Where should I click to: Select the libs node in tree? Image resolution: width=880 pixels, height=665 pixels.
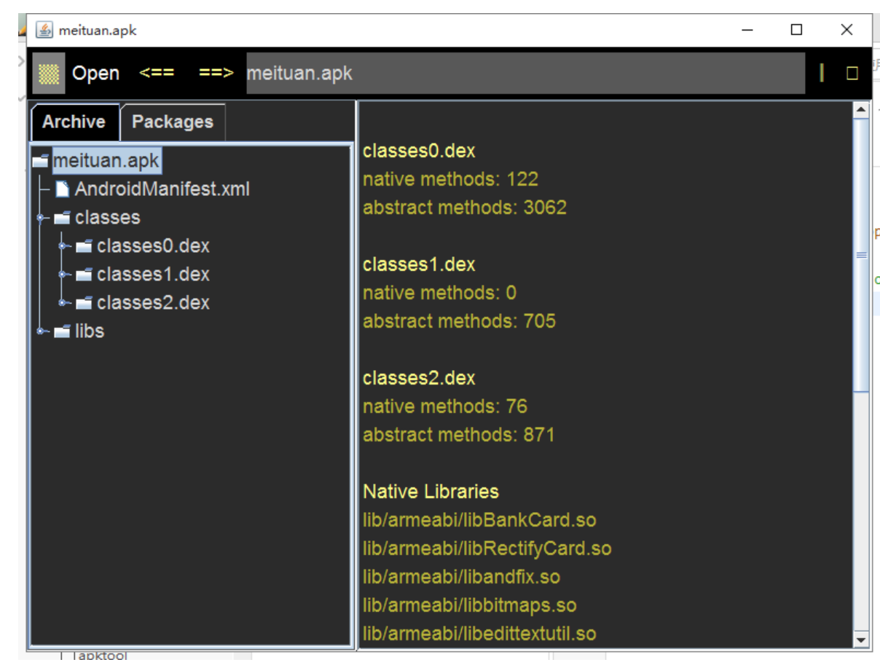click(89, 331)
